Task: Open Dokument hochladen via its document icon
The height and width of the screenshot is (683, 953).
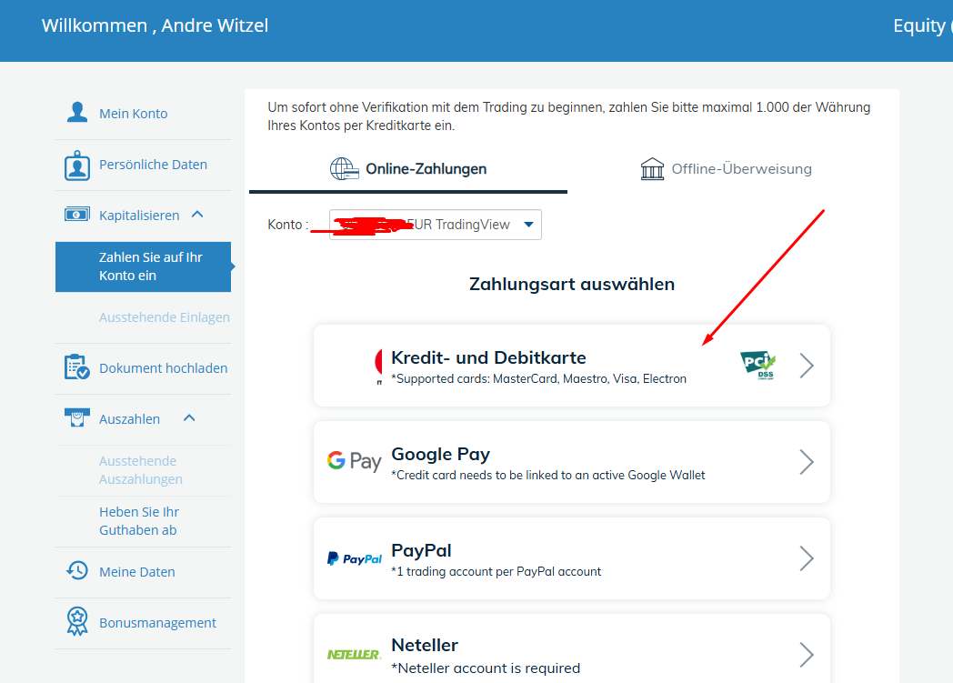Action: (x=77, y=367)
